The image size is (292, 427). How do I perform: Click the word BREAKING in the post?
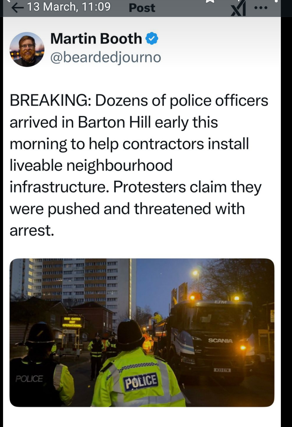pyautogui.click(x=49, y=101)
